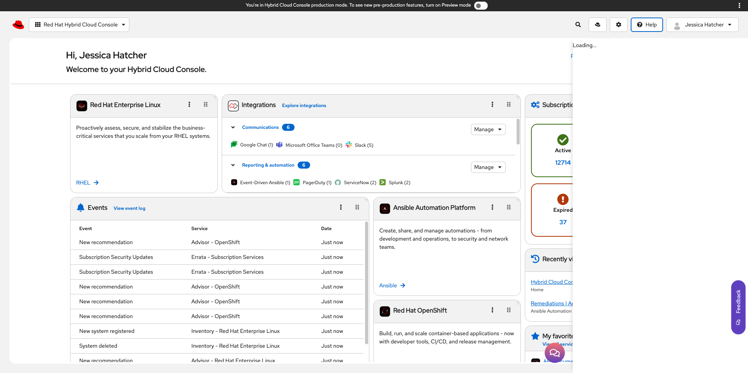Click drag handle on Events widget
The height and width of the screenshot is (373, 748).
point(357,207)
